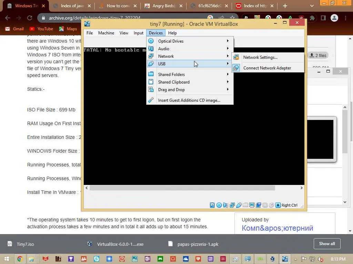Open the Maps bookmark
The image size is (353, 264).
coord(68,29)
